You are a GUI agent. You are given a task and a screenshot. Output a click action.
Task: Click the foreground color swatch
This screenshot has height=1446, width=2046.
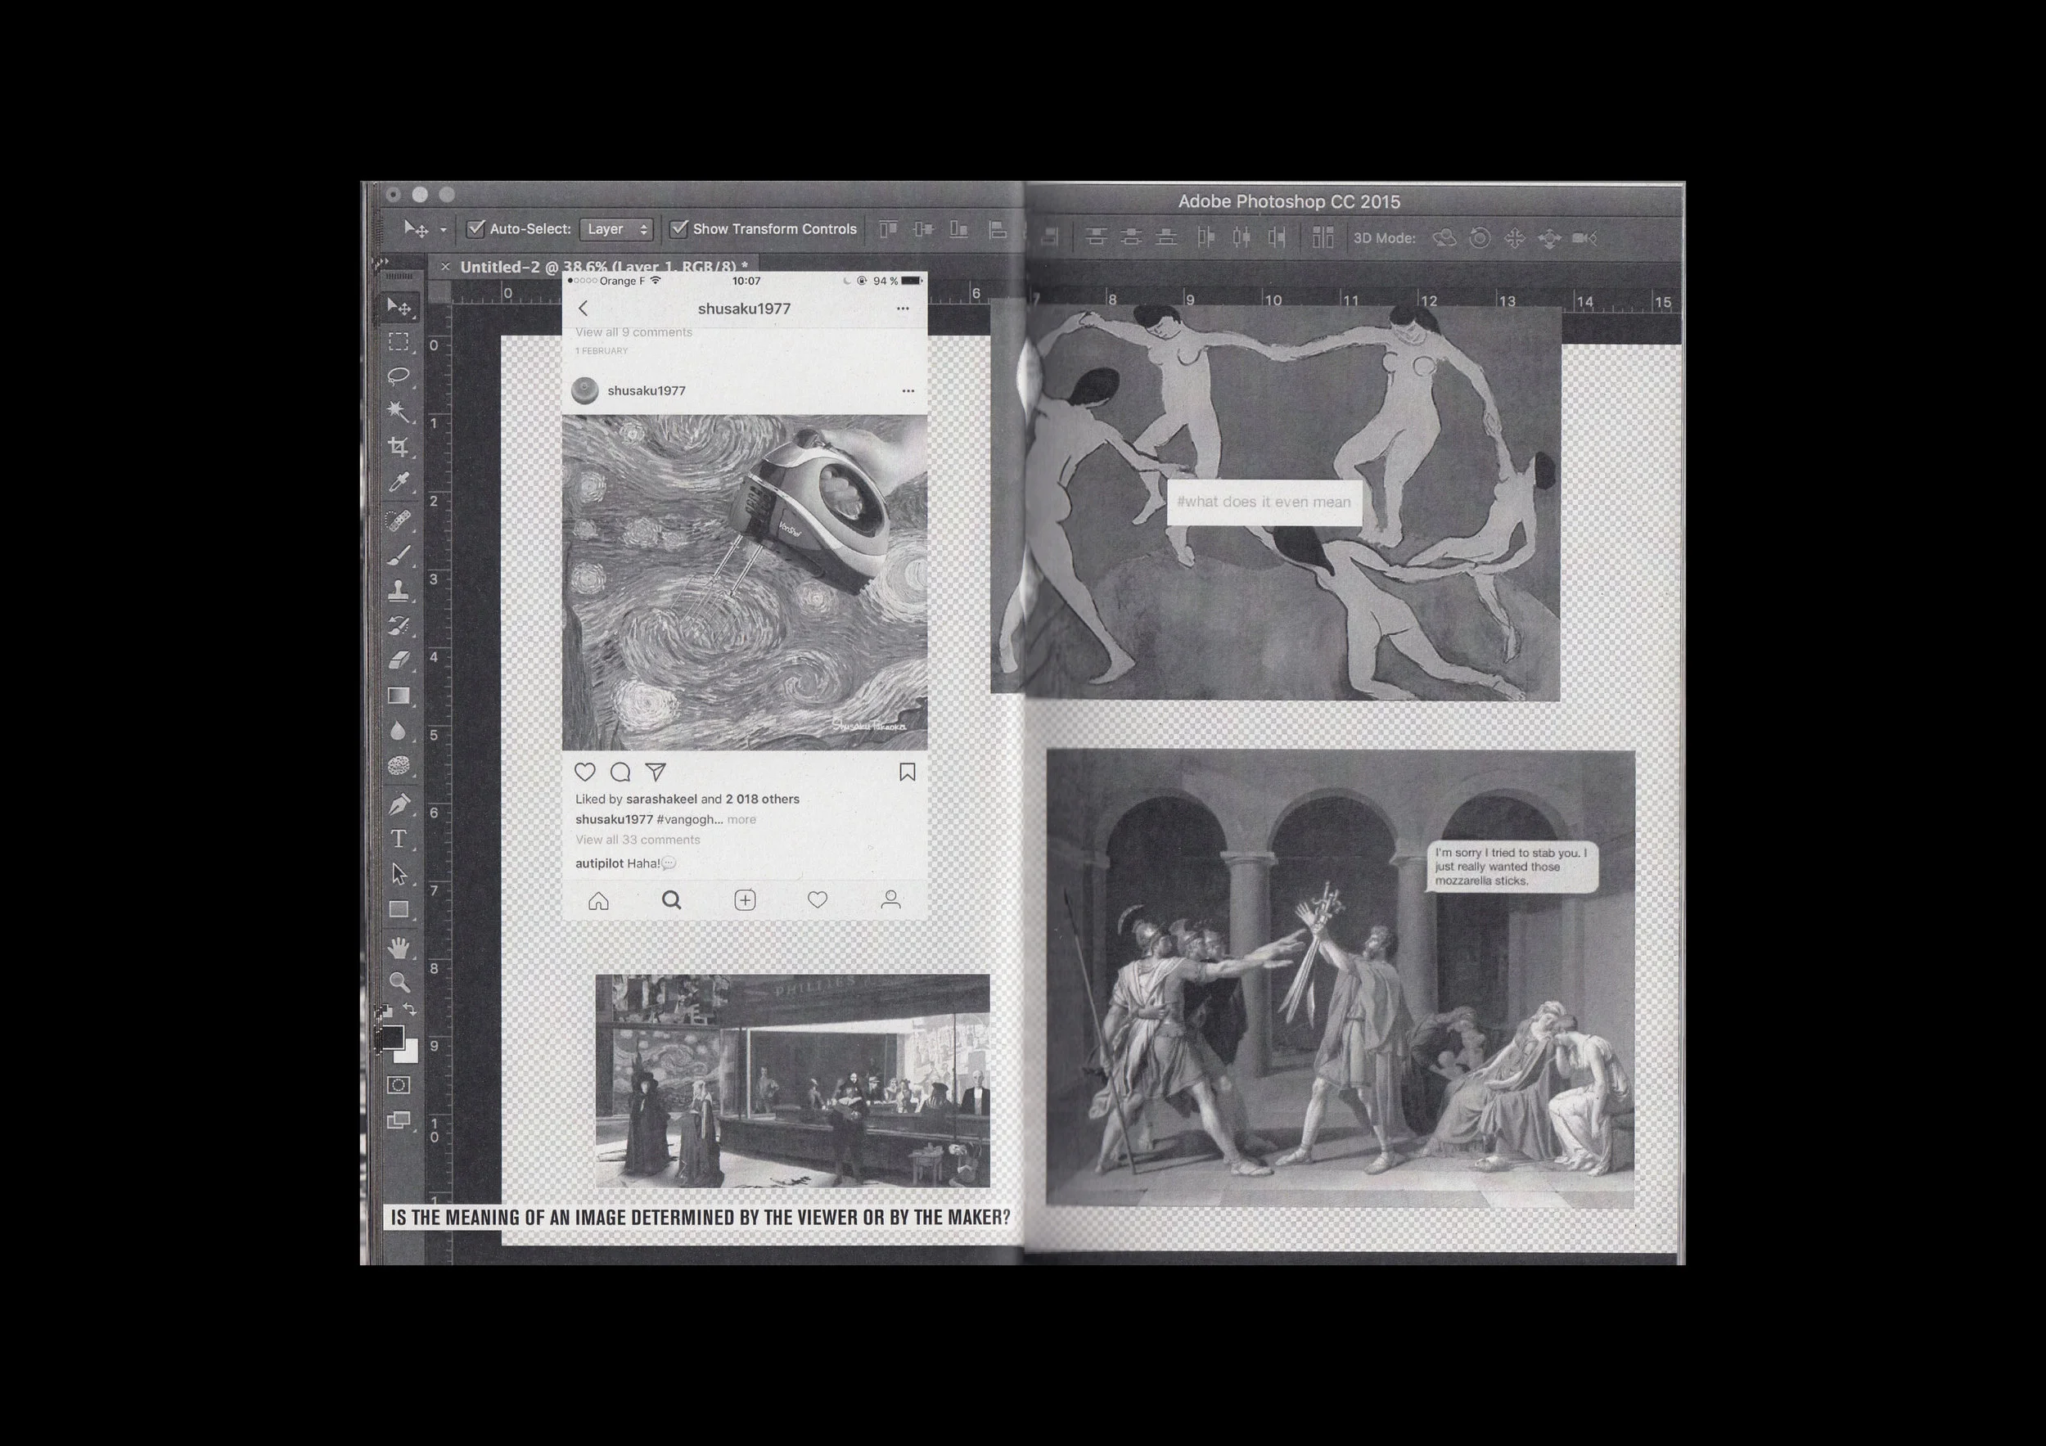tap(390, 1036)
